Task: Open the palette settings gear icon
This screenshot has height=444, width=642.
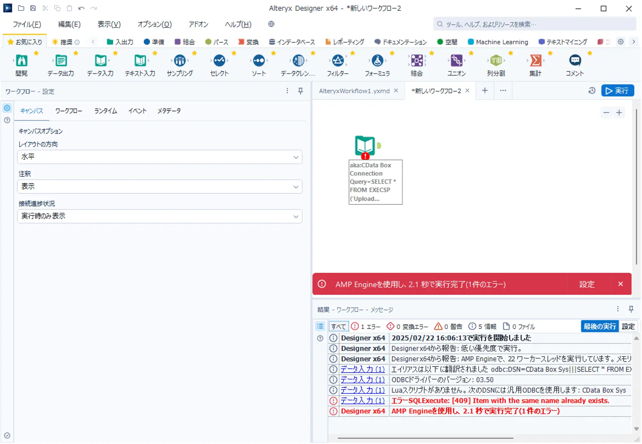Action: pyautogui.click(x=621, y=41)
